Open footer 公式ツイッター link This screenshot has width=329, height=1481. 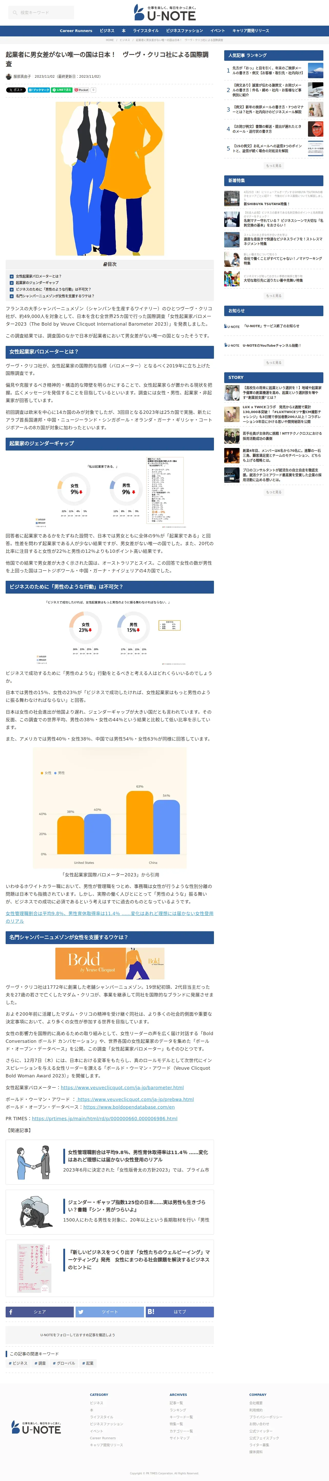261,1431
